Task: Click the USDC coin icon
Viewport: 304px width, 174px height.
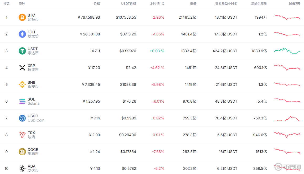Action: point(22,118)
